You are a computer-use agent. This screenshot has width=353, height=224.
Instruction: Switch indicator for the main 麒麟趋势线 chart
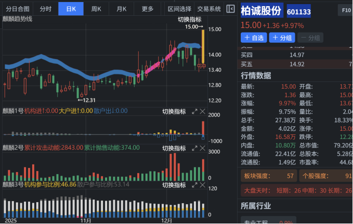pos(189,19)
